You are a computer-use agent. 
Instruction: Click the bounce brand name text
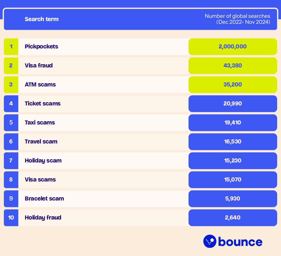[240, 242]
